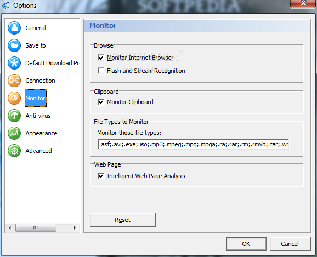317x257 pixels.
Task: Click the Save to folder icon
Action: [x=14, y=45]
